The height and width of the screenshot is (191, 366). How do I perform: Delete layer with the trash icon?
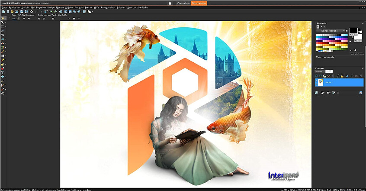338,93
